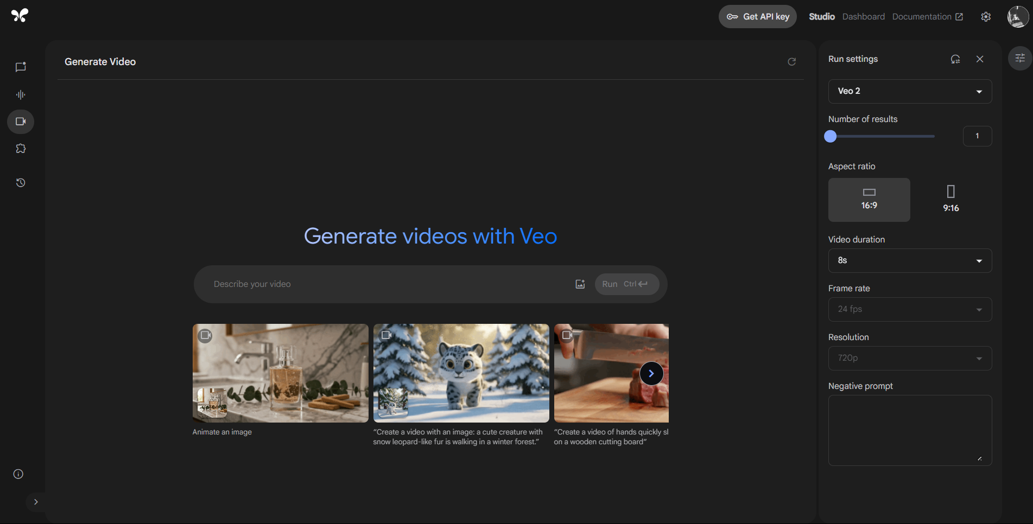
Task: Open the Video duration 8s dropdown
Action: tap(910, 260)
